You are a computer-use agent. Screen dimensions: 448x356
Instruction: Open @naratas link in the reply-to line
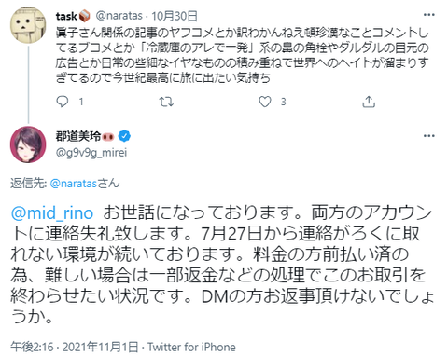(x=74, y=184)
